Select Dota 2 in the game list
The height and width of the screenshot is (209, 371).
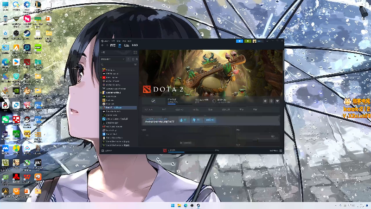119,108
